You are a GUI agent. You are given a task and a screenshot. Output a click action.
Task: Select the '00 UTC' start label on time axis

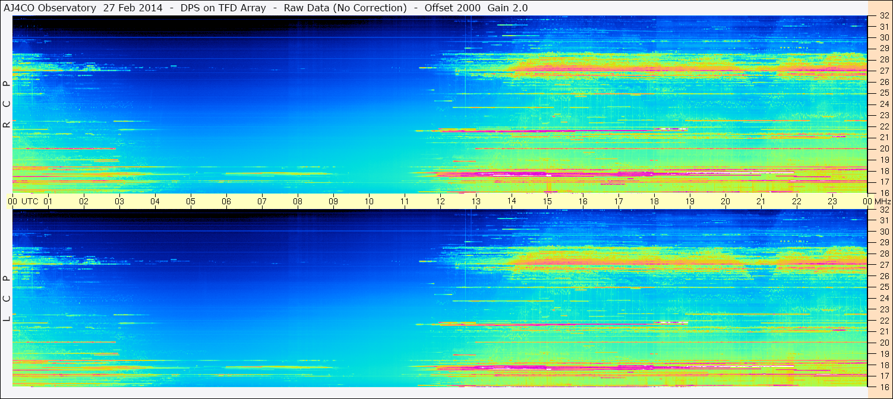click(x=23, y=201)
